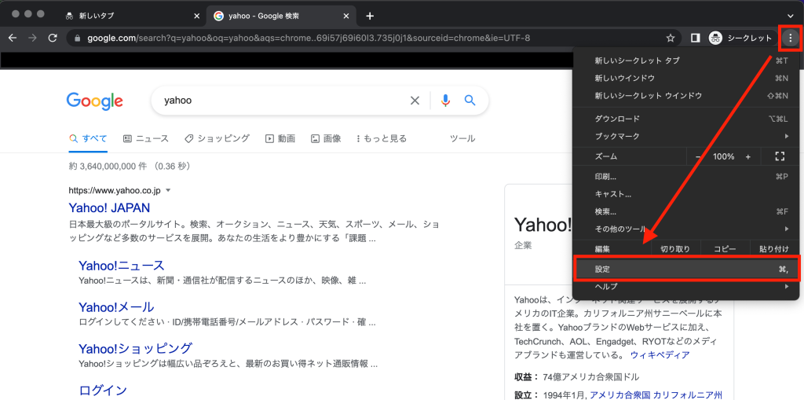The height and width of the screenshot is (400, 804).
Task: Choose 新しいシークレット タブ menu item
Action: pyautogui.click(x=686, y=61)
